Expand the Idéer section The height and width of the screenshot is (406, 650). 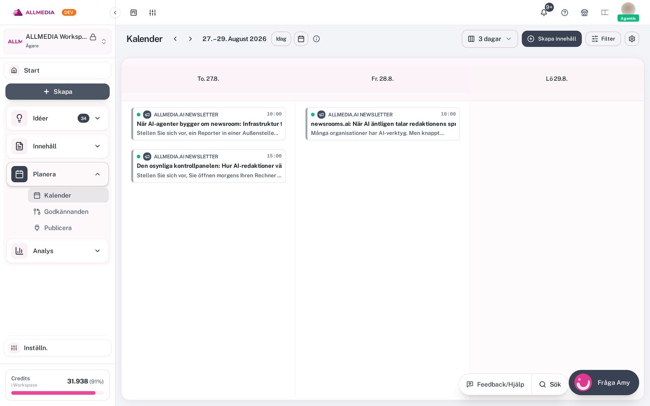coord(57,118)
